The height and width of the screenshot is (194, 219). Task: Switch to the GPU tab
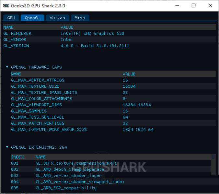point(11,18)
